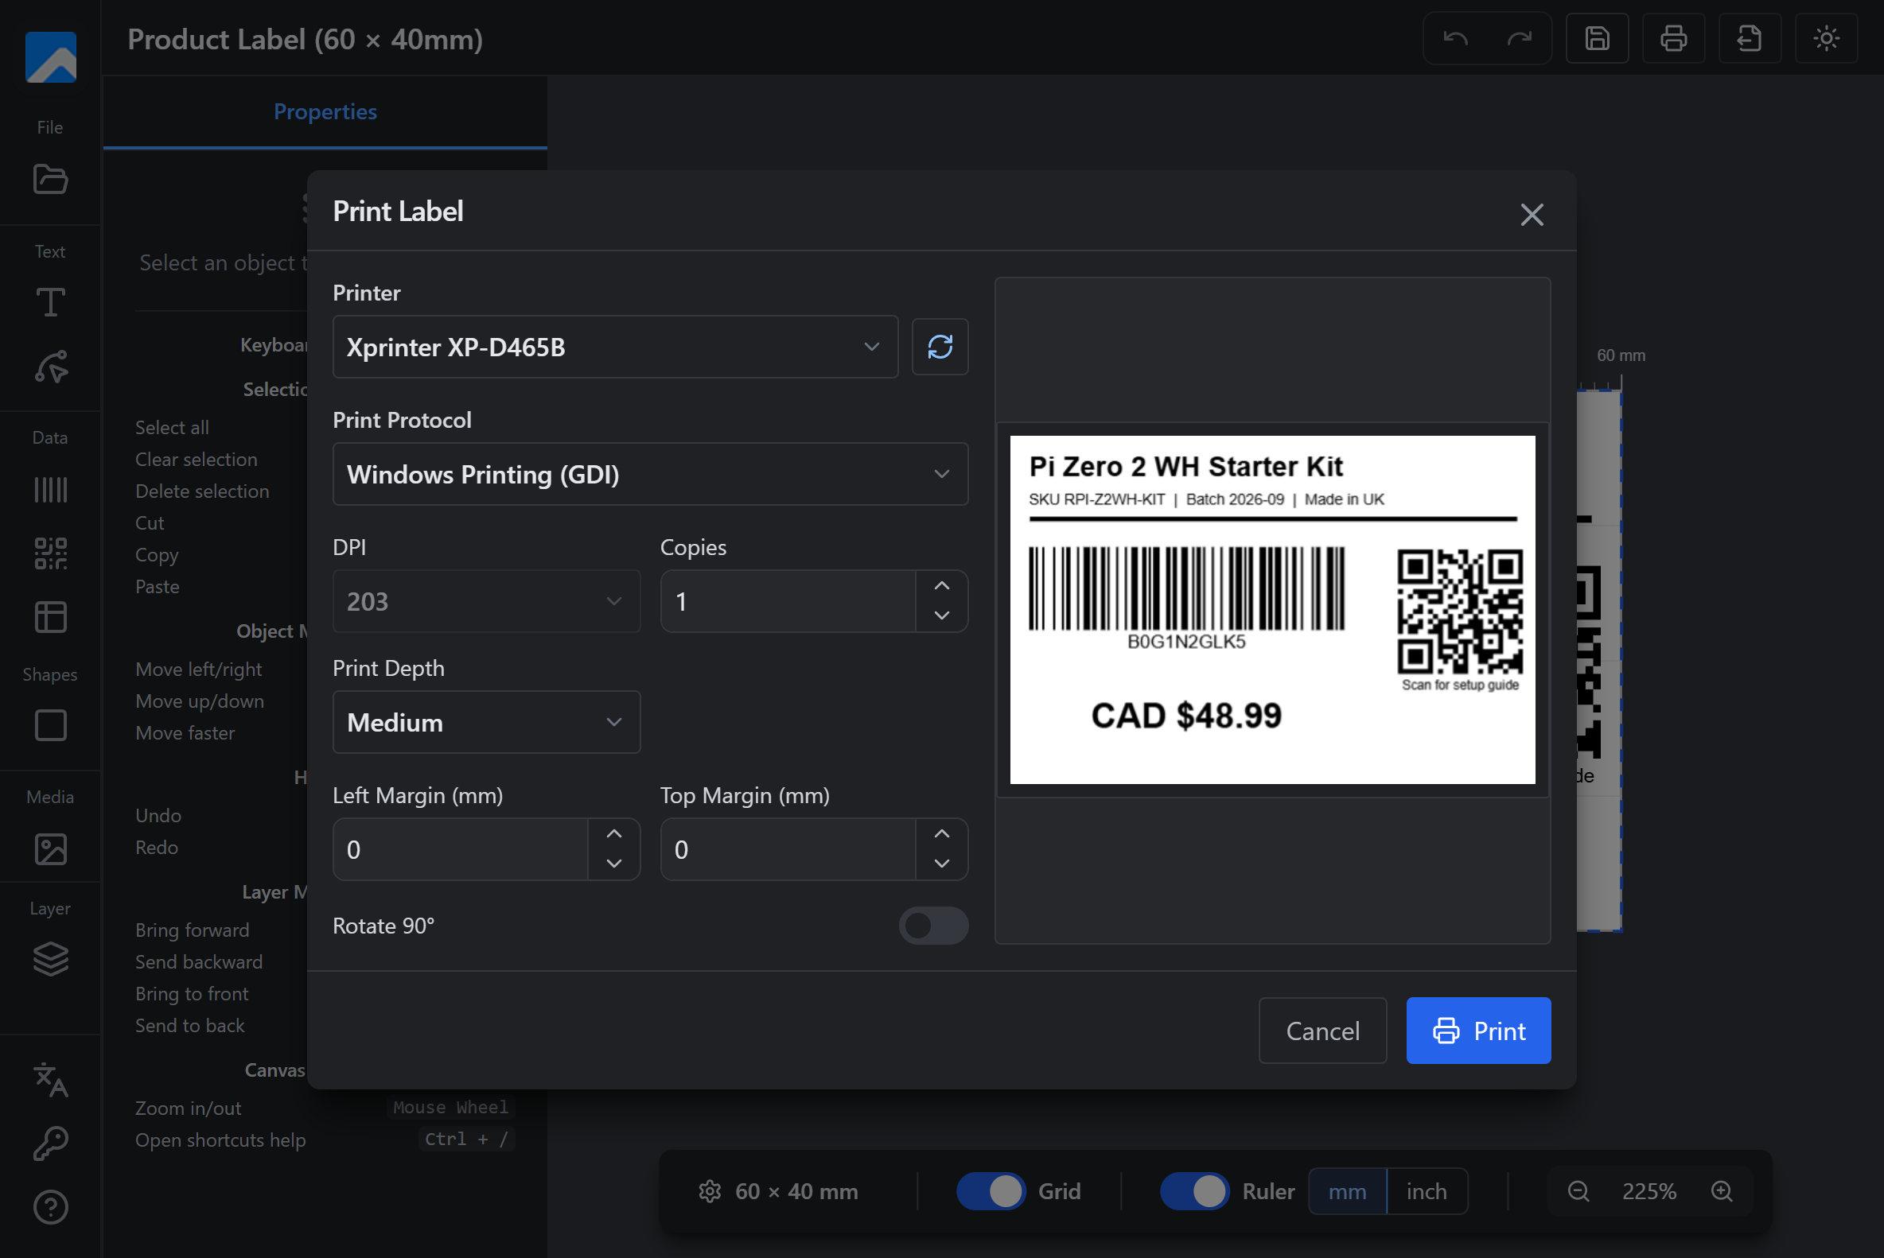The height and width of the screenshot is (1258, 1884).
Task: Open the File folder icon in sidebar
Action: pos(51,179)
